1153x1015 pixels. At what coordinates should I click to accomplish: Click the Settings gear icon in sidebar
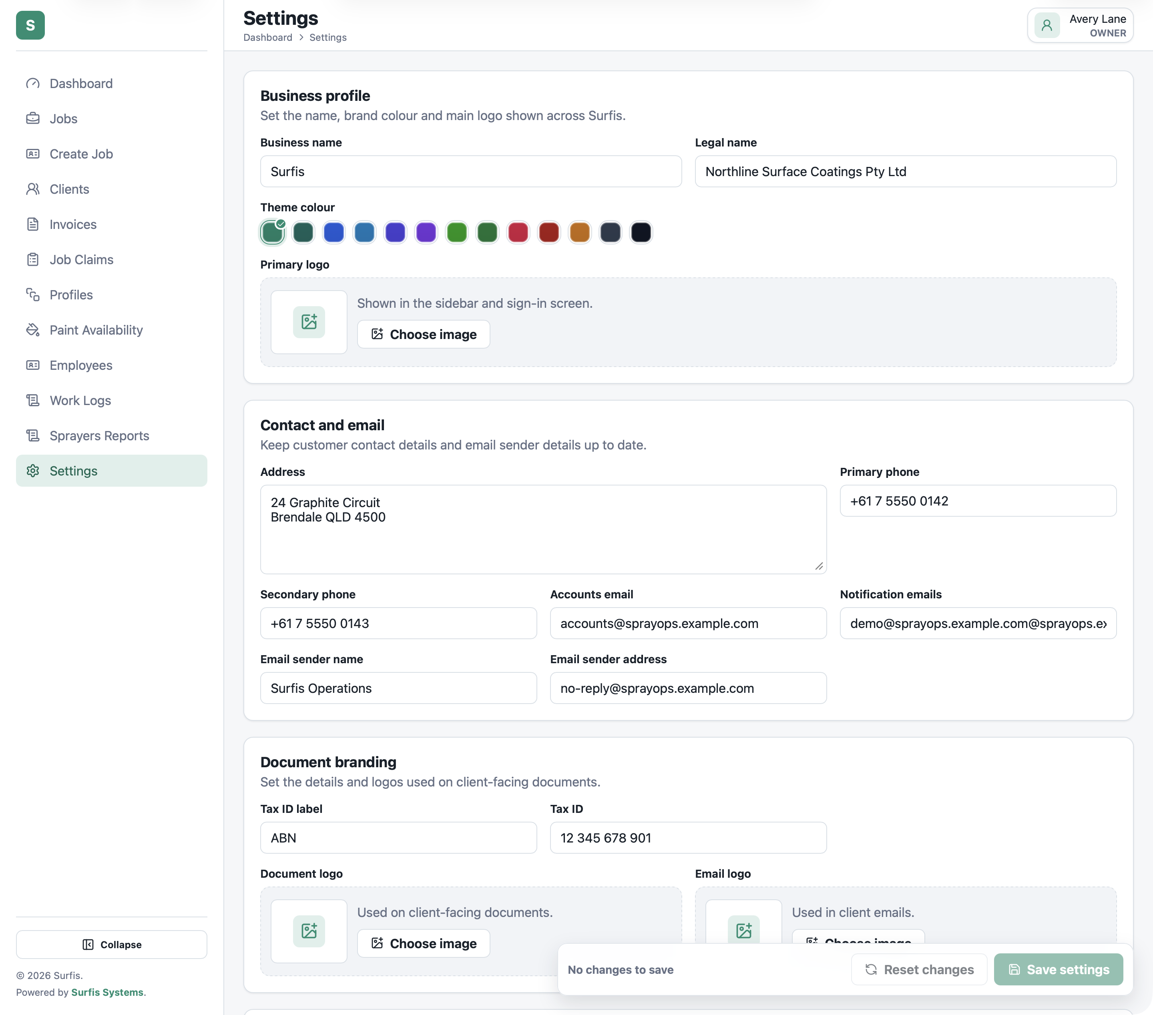33,471
